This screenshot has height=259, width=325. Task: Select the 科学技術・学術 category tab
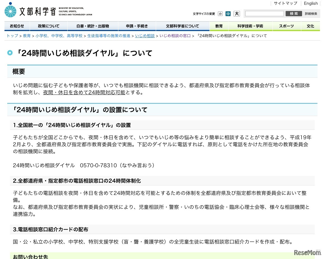pos(250,26)
